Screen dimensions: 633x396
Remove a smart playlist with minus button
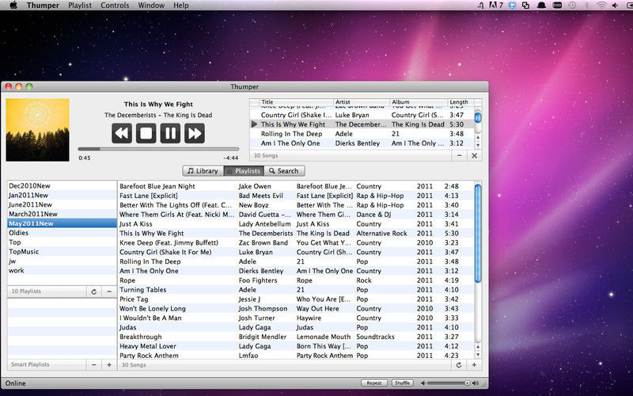click(94, 364)
